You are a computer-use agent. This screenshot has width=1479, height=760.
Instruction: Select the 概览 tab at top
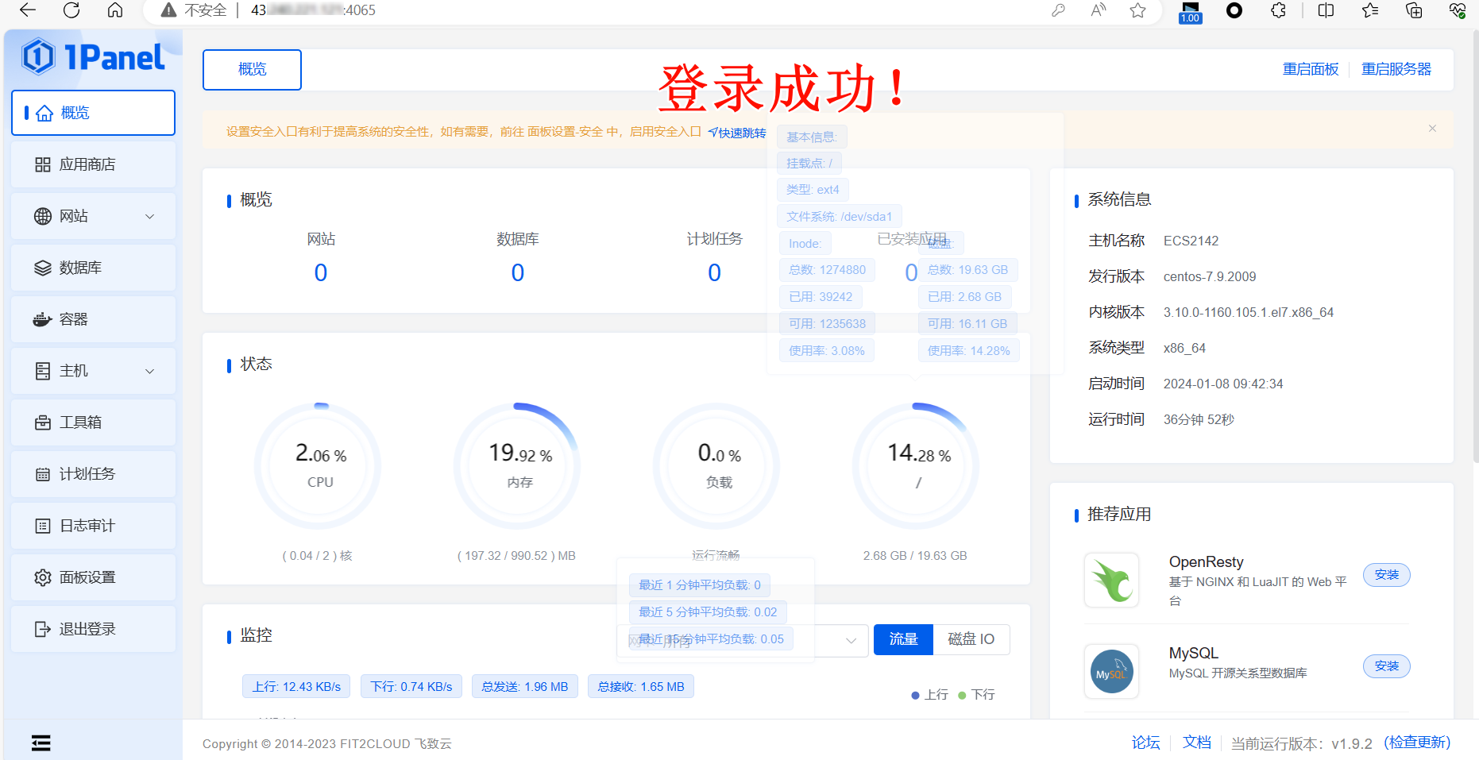[x=252, y=70]
